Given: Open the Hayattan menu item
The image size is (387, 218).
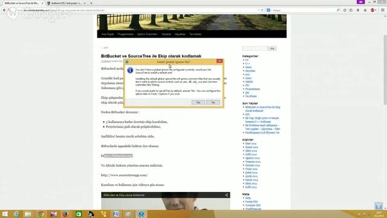Looking at the screenshot, I should 180,34.
